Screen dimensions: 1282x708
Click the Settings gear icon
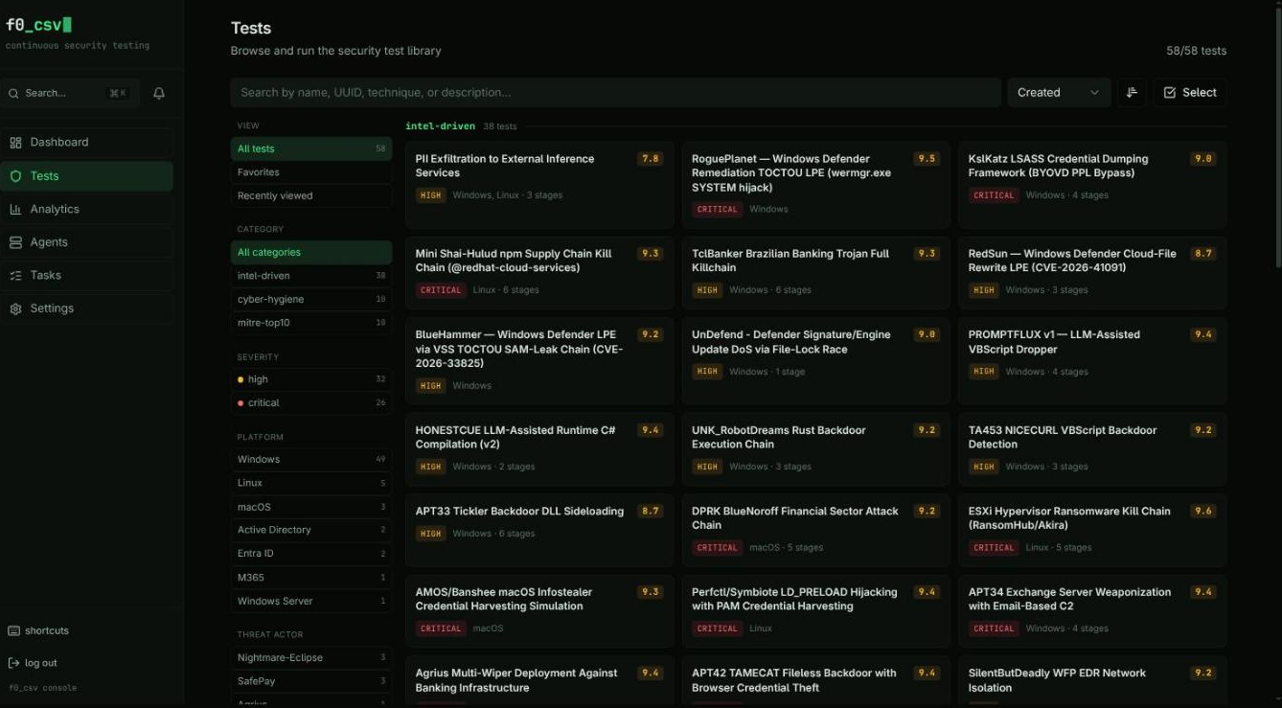pos(15,308)
